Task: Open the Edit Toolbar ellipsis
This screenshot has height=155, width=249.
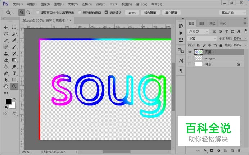Action: [6, 93]
